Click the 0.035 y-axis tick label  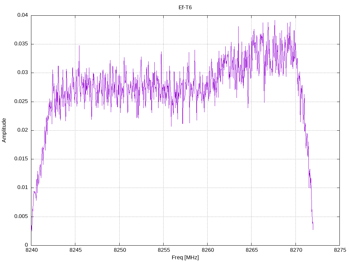21,44
